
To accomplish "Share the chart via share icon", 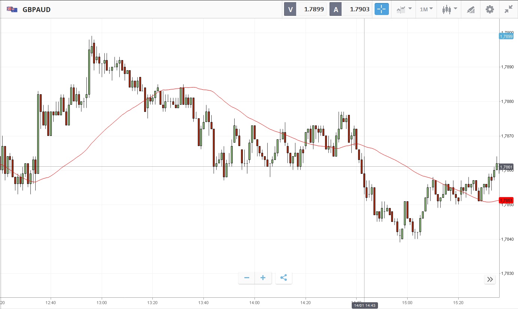I will click(x=283, y=278).
